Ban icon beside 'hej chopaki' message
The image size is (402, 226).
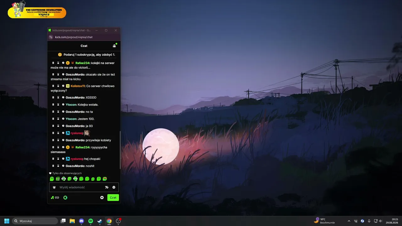click(x=63, y=159)
